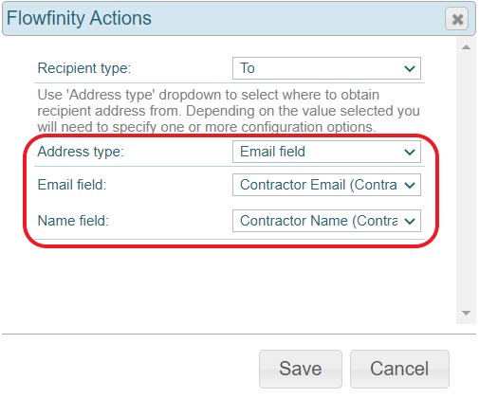Click the 'Address type:' label
The image size is (479, 398).
point(81,152)
